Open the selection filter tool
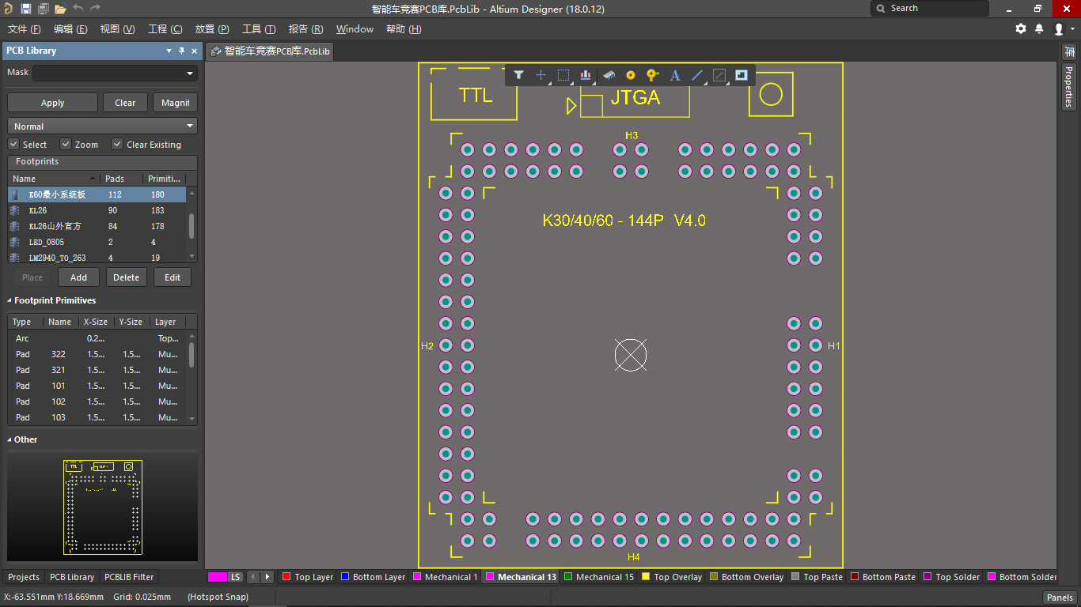The width and height of the screenshot is (1081, 607). (x=518, y=75)
